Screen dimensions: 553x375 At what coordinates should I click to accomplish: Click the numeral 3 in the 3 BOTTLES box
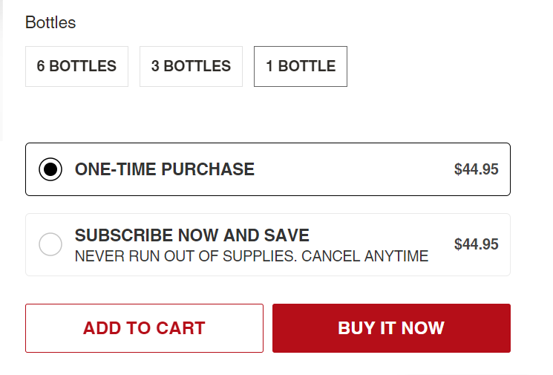coord(155,66)
